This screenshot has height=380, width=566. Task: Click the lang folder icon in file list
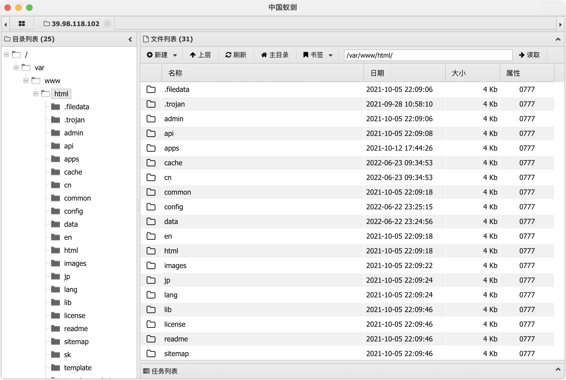pyautogui.click(x=151, y=295)
